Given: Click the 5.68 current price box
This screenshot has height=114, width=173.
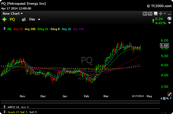Looking at the screenshot, I should [164, 45].
